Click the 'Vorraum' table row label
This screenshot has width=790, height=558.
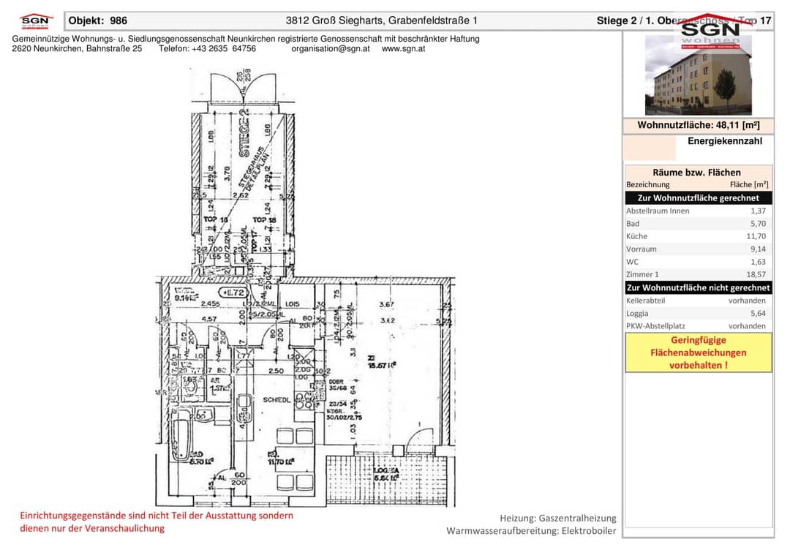642,249
